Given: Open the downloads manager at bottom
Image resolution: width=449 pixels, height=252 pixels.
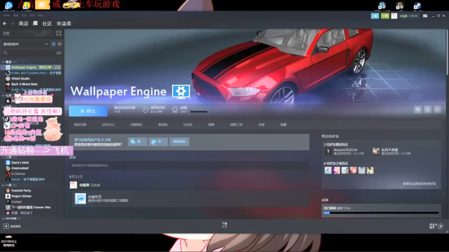Looking at the screenshot, I should pos(224,225).
